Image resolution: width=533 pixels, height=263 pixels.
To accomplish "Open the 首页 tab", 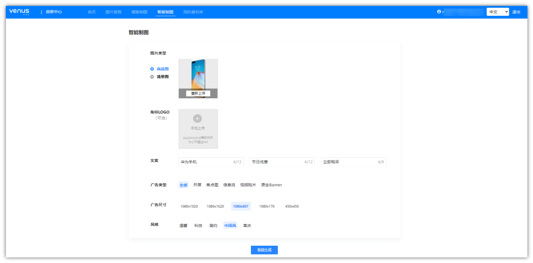I will [92, 12].
